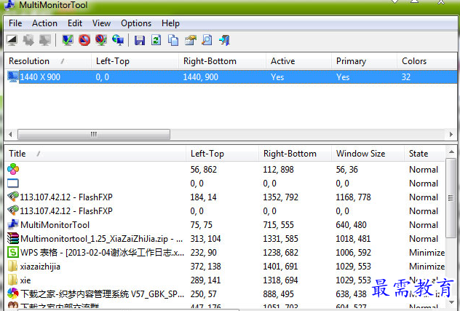Screen dimensions: 460x311
Task: Click the globe Set As Primary Monitor icon
Action: pos(118,41)
